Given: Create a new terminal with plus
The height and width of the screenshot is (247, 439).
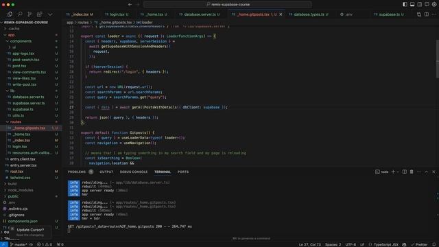Looking at the screenshot, I should (x=393, y=172).
